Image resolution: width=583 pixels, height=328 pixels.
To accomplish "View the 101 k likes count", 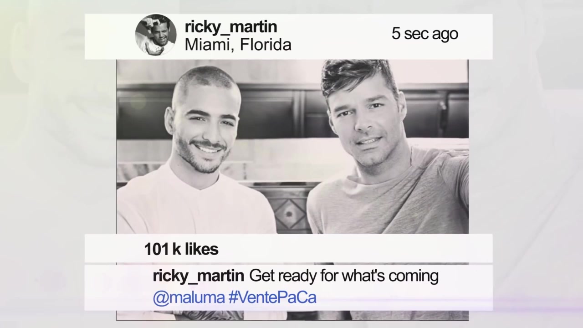I will pyautogui.click(x=181, y=249).
